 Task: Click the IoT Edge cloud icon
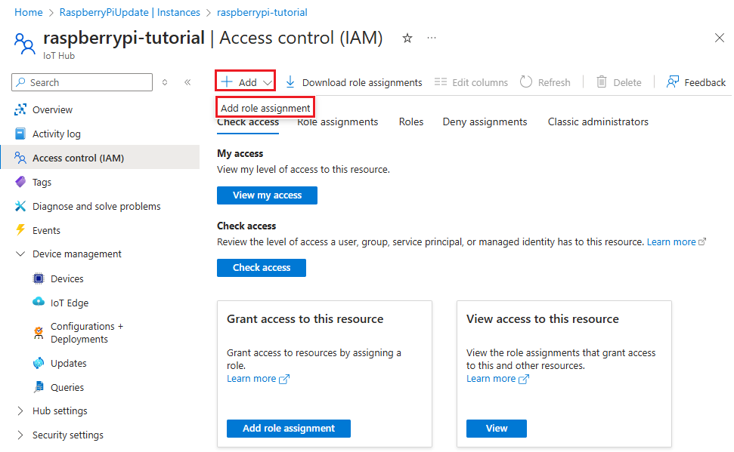click(x=39, y=302)
